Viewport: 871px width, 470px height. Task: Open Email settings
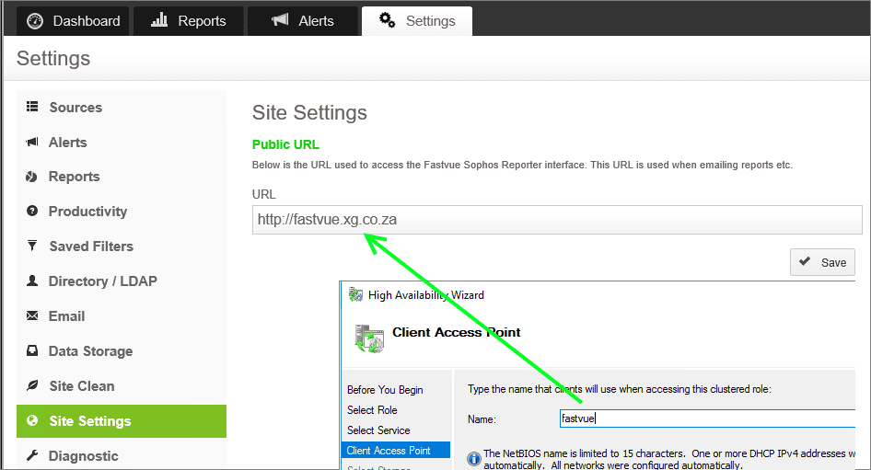122,316
